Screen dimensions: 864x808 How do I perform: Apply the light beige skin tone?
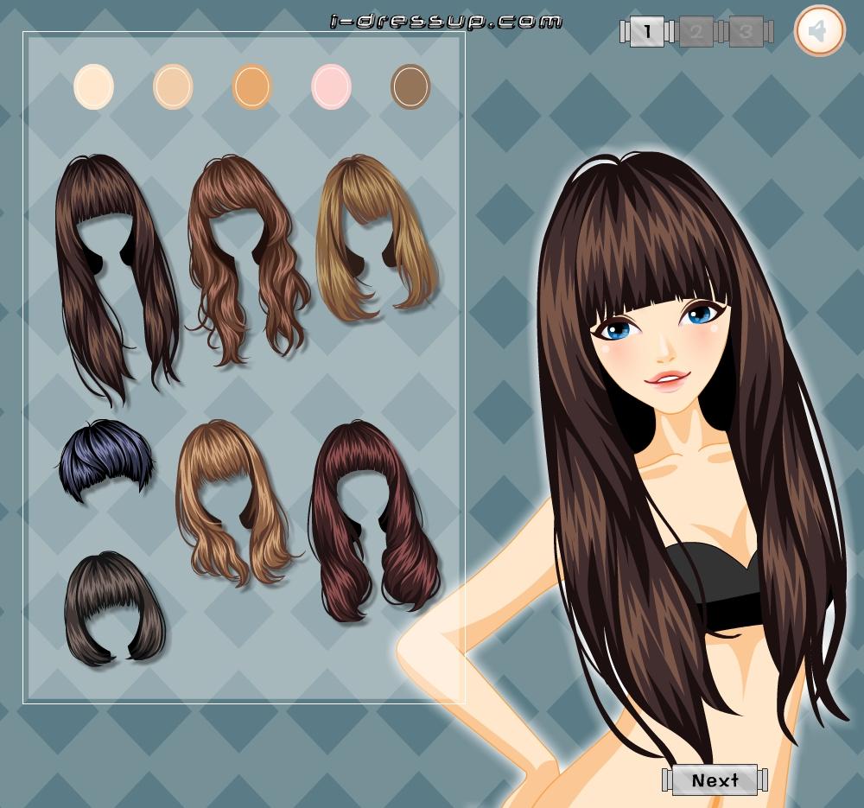click(x=173, y=87)
